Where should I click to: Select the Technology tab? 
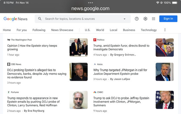pos(148,30)
